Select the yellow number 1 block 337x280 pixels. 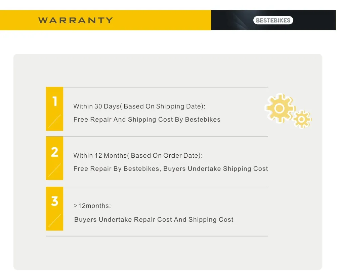tap(54, 109)
